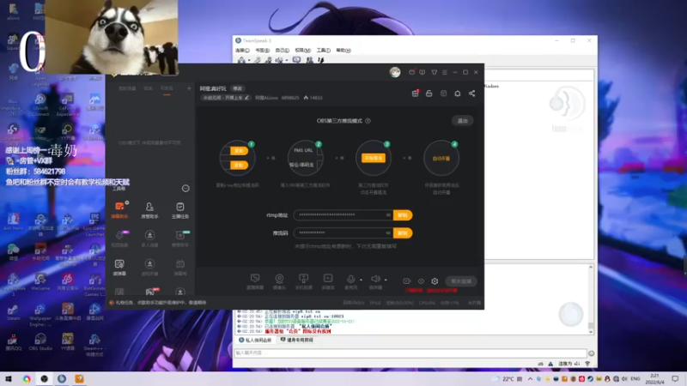The image size is (687, 386).
Task: Click inside the rtmp address field
Action: [x=343, y=215]
